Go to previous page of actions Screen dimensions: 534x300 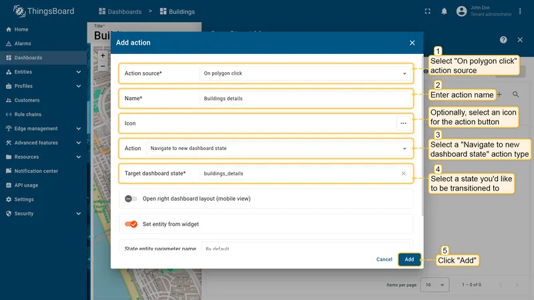tap(501, 285)
